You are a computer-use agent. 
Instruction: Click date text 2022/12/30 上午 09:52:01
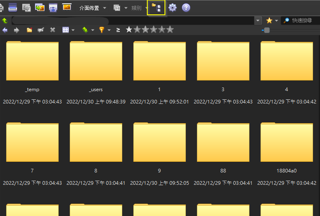160,102
